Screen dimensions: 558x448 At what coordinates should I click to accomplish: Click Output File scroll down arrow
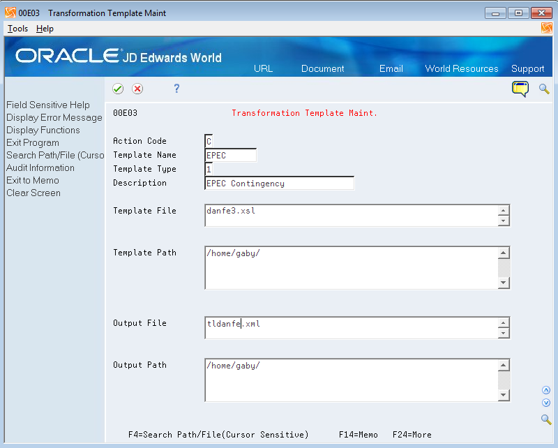pyautogui.click(x=504, y=334)
